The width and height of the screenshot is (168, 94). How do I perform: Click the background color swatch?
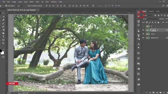[x=3, y=53]
